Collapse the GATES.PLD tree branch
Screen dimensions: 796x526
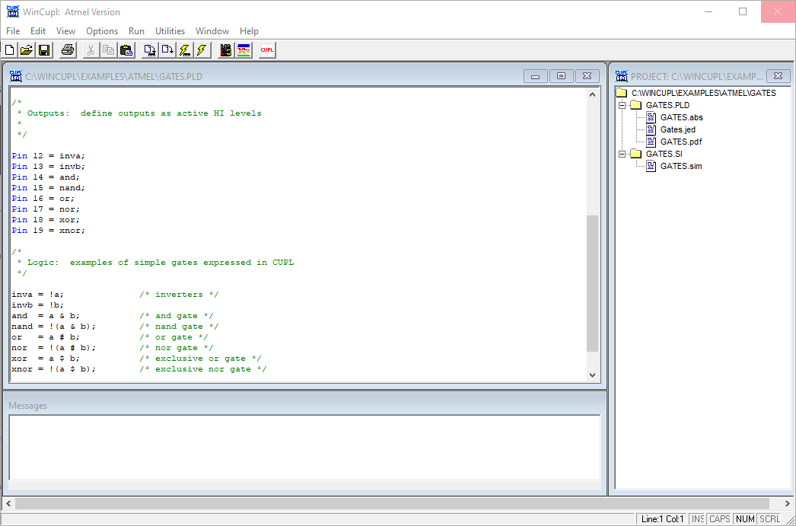622,105
